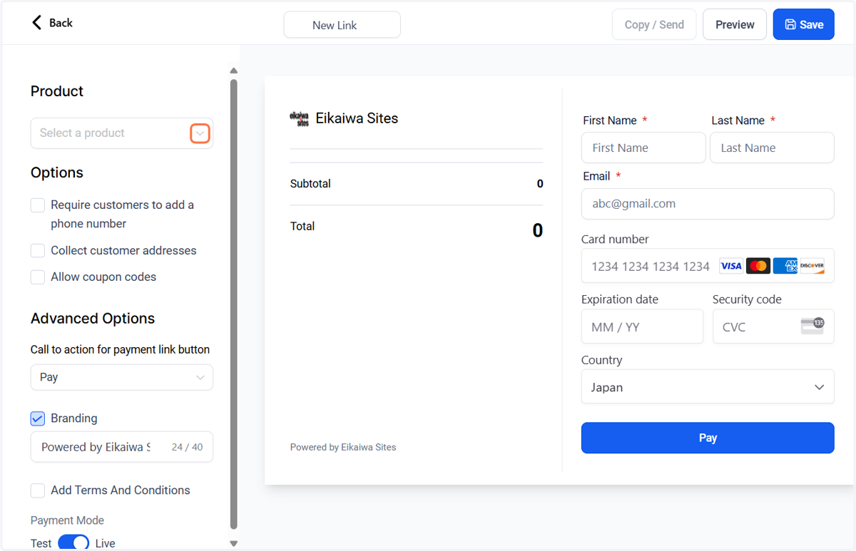This screenshot has height=551, width=856.
Task: Click the Total label
Action: coord(302,226)
